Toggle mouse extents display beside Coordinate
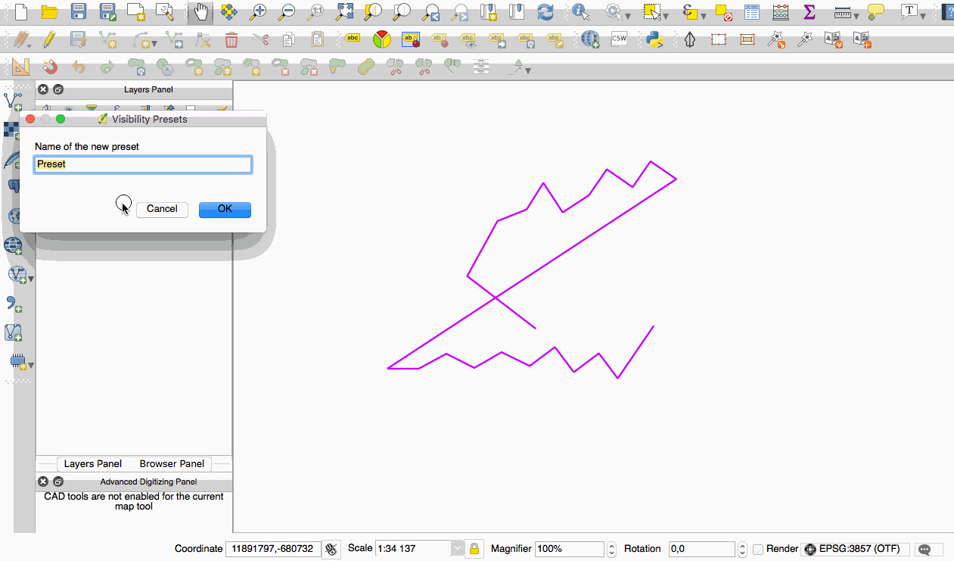 (331, 549)
